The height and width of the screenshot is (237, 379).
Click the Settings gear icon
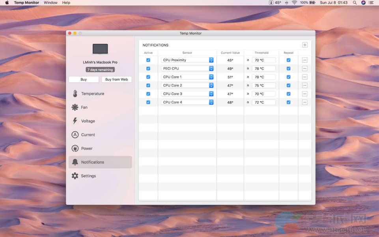pos(75,176)
